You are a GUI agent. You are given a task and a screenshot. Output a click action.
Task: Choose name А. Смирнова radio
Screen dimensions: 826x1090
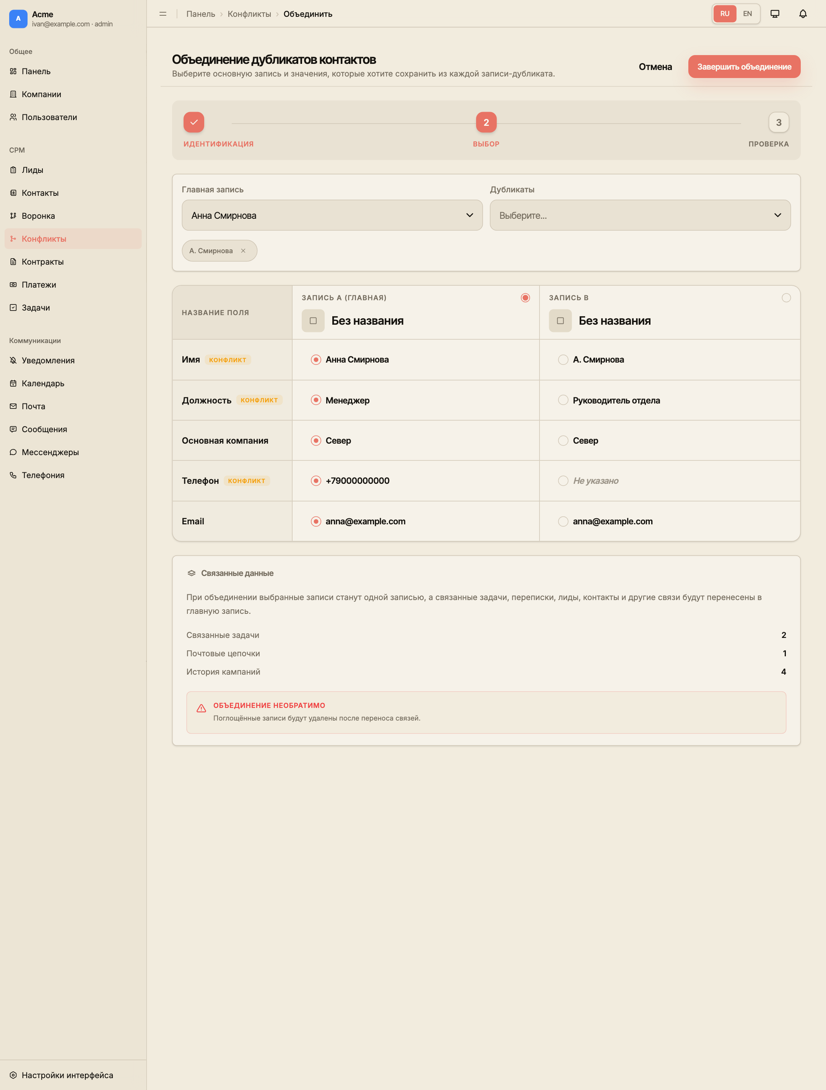tap(563, 360)
